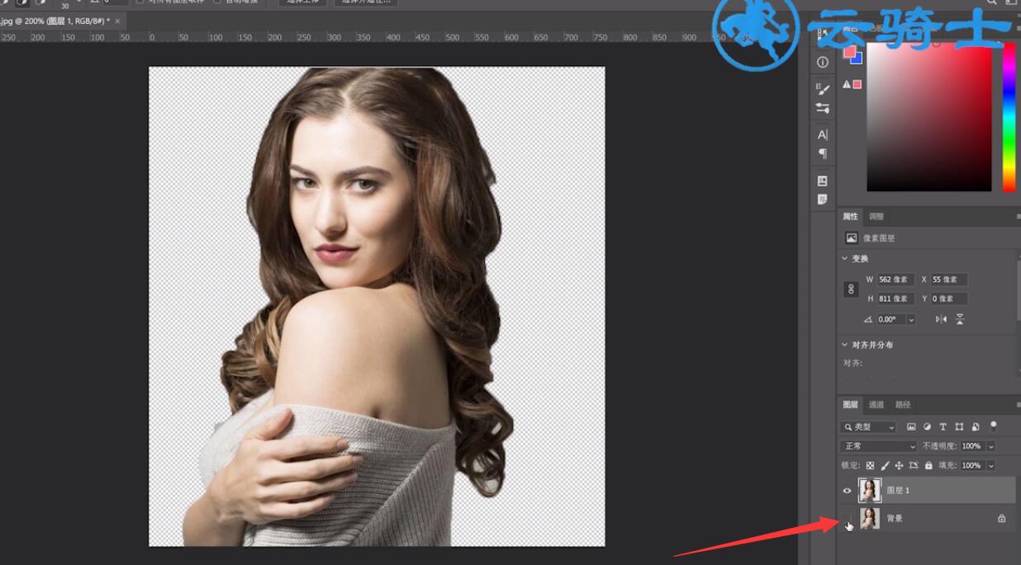Filter layers by pixel layer type
This screenshot has width=1021, height=565.
[911, 427]
